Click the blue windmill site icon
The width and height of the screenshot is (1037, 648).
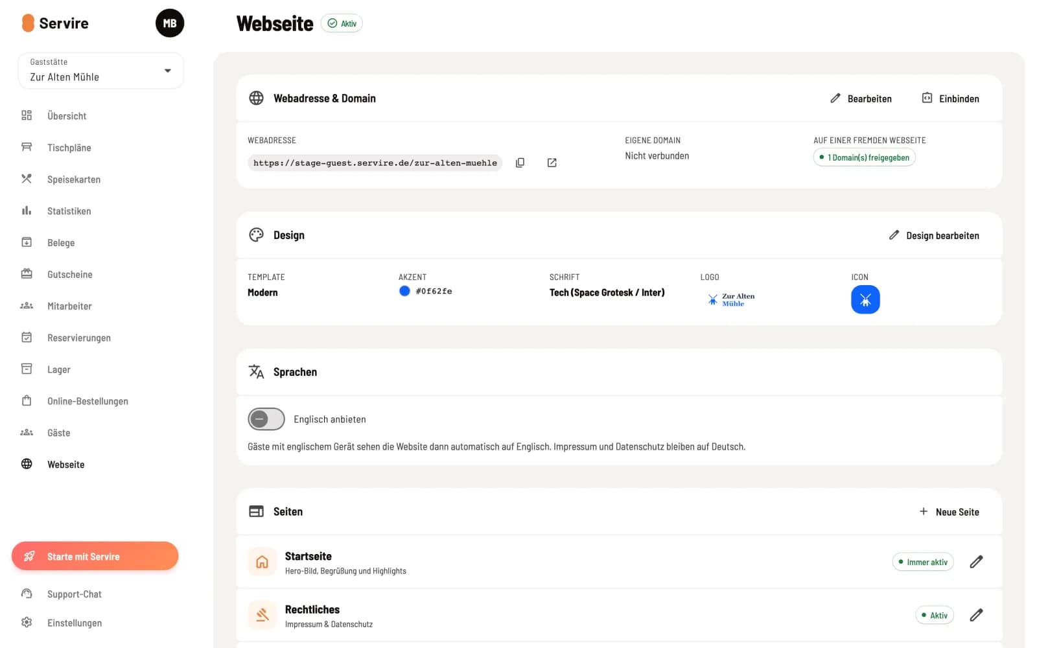(865, 299)
